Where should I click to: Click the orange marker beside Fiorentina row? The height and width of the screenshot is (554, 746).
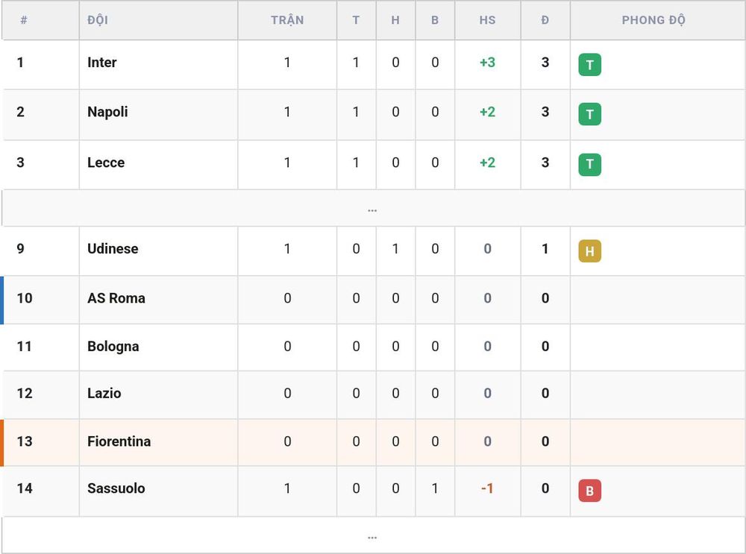2,442
